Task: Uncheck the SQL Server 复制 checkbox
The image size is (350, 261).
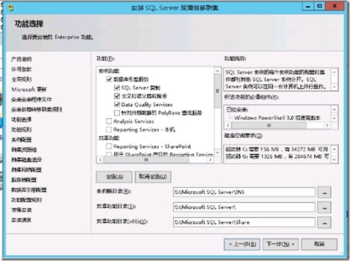Action: (117, 88)
